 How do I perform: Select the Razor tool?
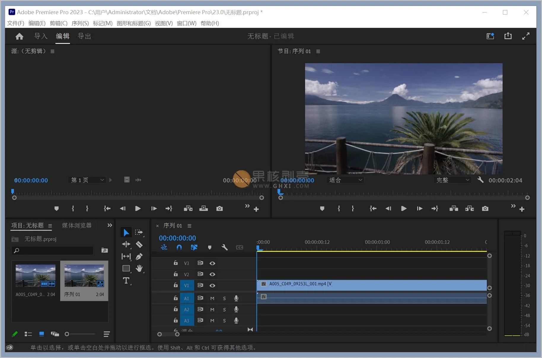pos(139,244)
